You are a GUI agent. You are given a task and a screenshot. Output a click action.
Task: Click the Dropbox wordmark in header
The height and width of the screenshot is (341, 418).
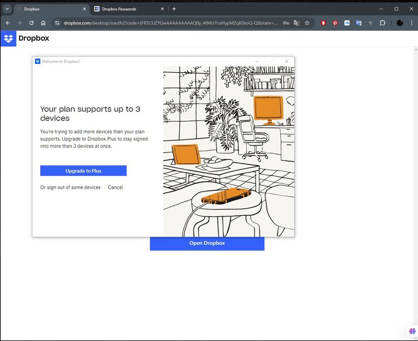pyautogui.click(x=34, y=38)
